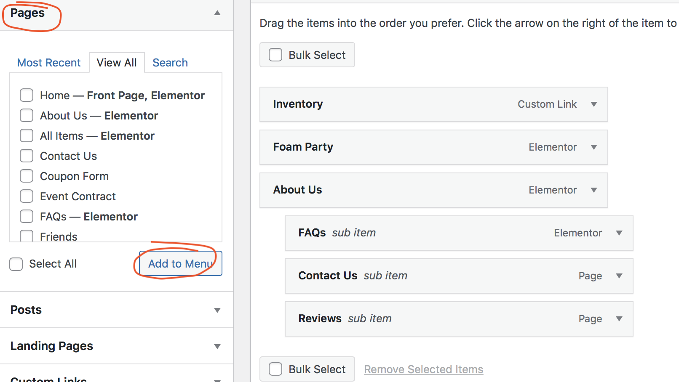The width and height of the screenshot is (679, 382).
Task: Expand the FAQs sub item arrow
Action: [x=619, y=233]
